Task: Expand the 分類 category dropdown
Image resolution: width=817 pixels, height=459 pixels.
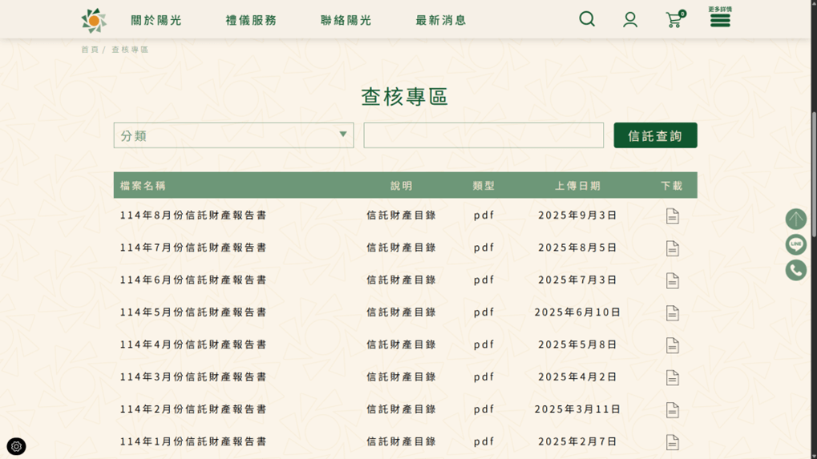Action: tap(233, 135)
